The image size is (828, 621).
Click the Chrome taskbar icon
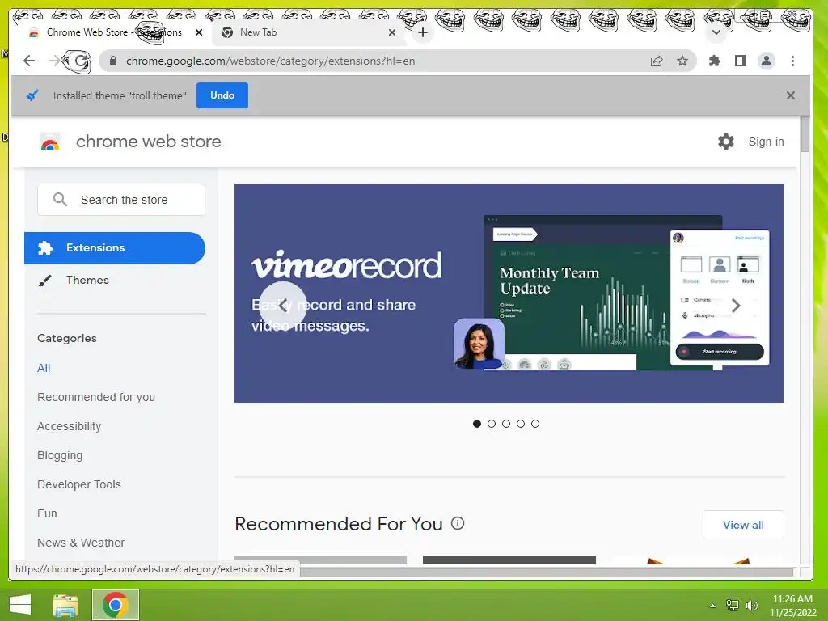tap(116, 605)
